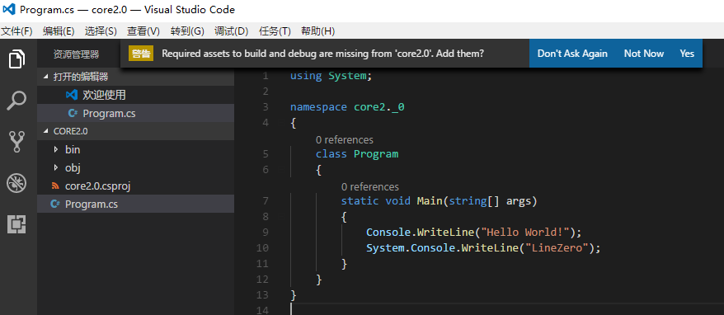Click '0 references' above Main method
The width and height of the screenshot is (724, 315).
[x=370, y=186]
